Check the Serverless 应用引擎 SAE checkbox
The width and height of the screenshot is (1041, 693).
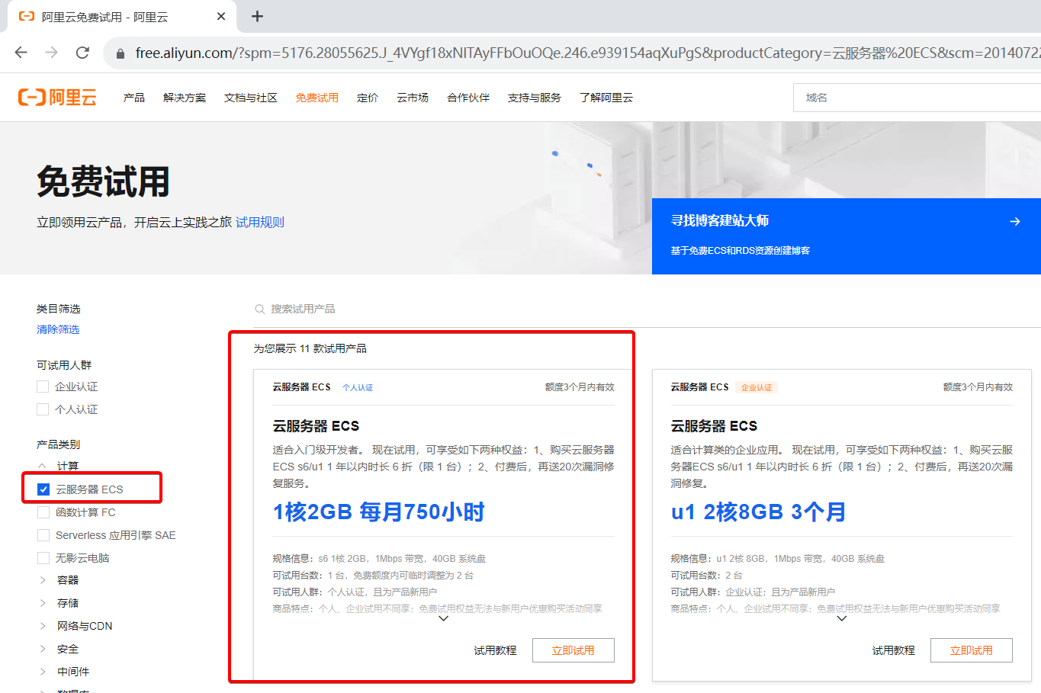pos(43,535)
